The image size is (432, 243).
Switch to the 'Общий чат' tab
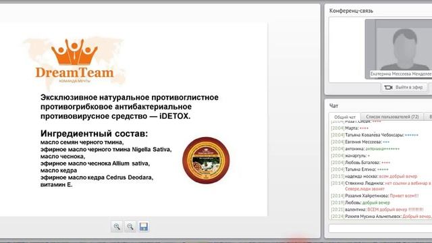coord(345,117)
